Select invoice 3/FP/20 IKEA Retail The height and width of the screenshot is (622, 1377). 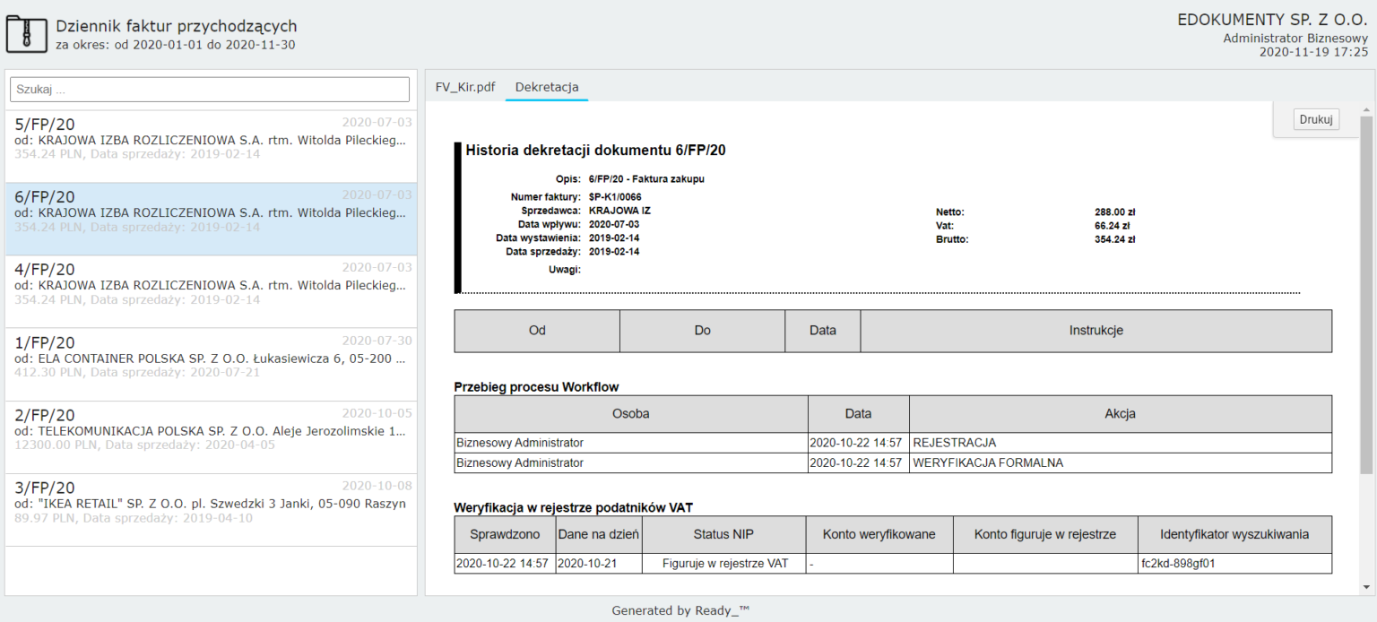coord(211,510)
